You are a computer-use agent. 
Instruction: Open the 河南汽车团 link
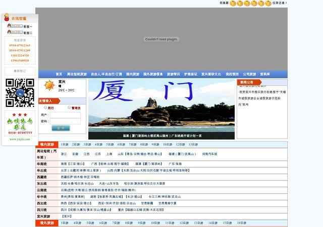(209, 154)
